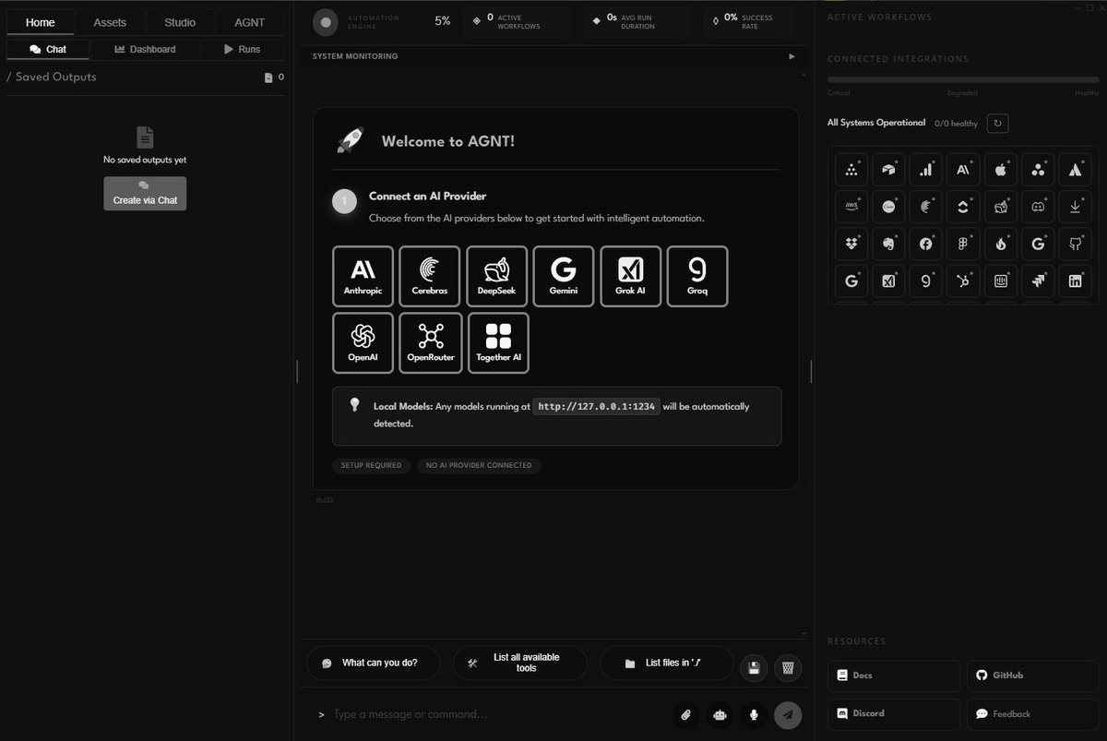Focus the message or command input field

498,714
